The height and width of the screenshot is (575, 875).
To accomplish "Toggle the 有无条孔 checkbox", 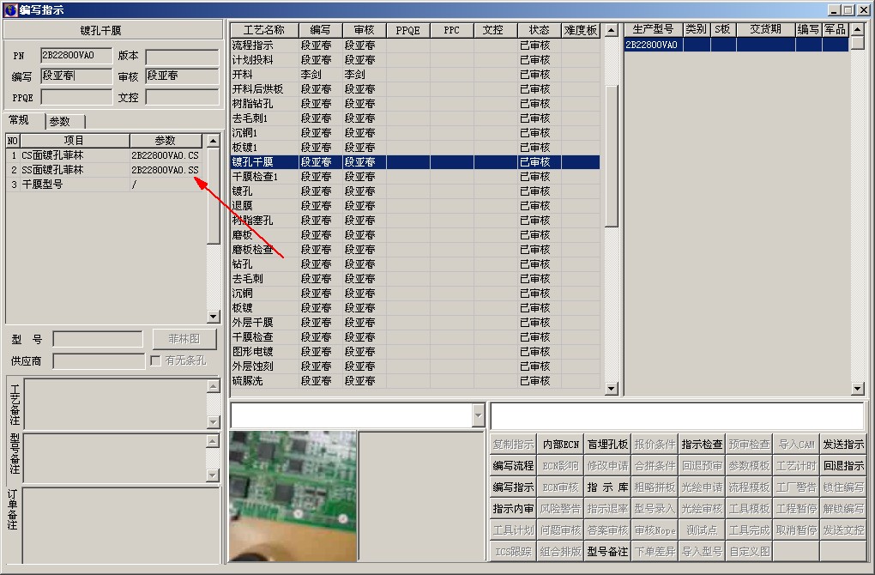I will 155,360.
